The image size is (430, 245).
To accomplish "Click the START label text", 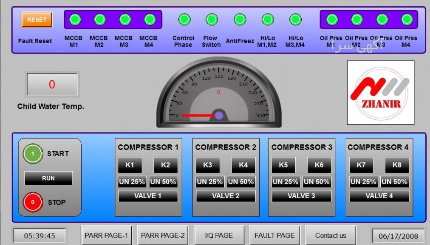I will 58,154.
